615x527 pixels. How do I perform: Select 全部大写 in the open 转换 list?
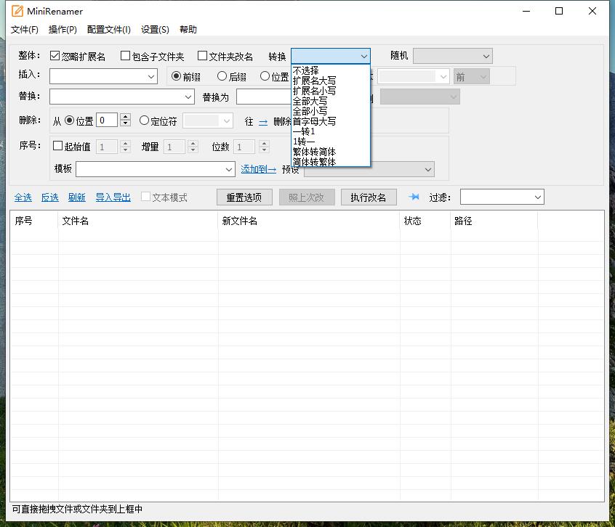pos(310,100)
